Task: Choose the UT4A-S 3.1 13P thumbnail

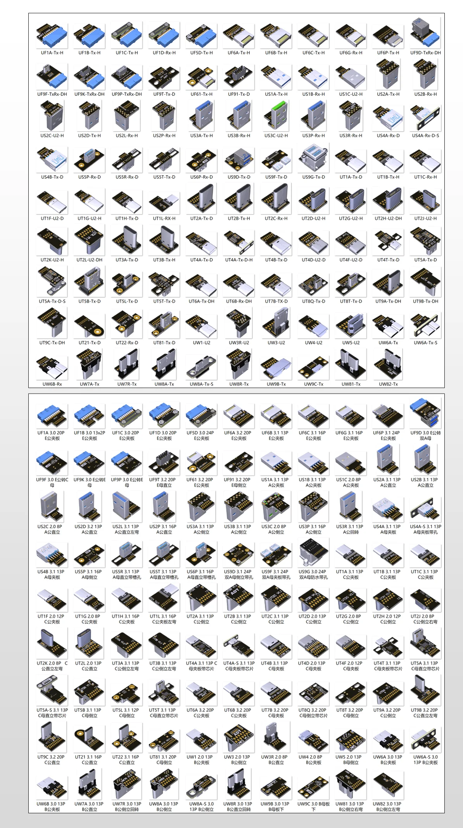Action: click(239, 646)
